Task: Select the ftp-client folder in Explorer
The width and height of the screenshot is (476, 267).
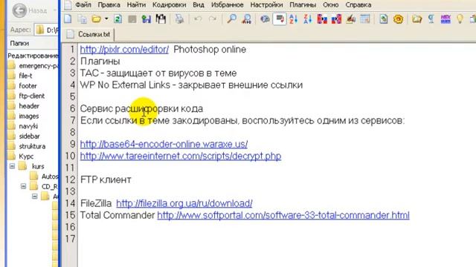Action: (27, 96)
